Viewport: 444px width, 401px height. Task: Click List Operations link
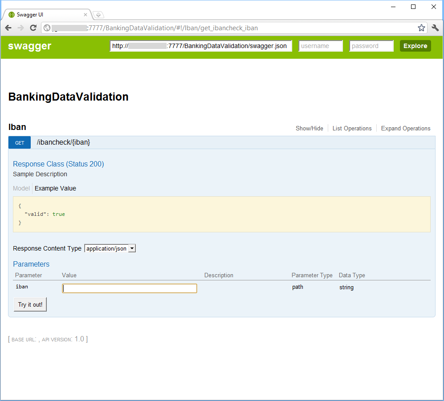352,128
